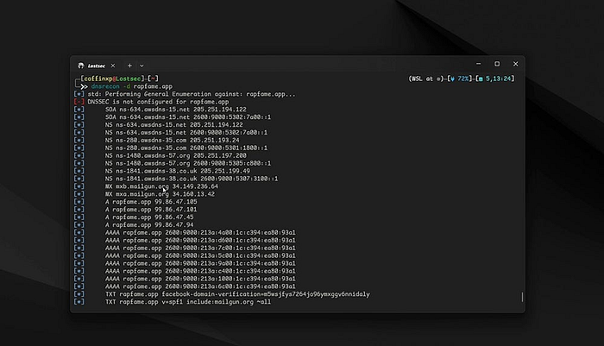The image size is (604, 346).
Task: Click AAAA record containing 213a:7c00
Action: pyautogui.click(x=200, y=248)
